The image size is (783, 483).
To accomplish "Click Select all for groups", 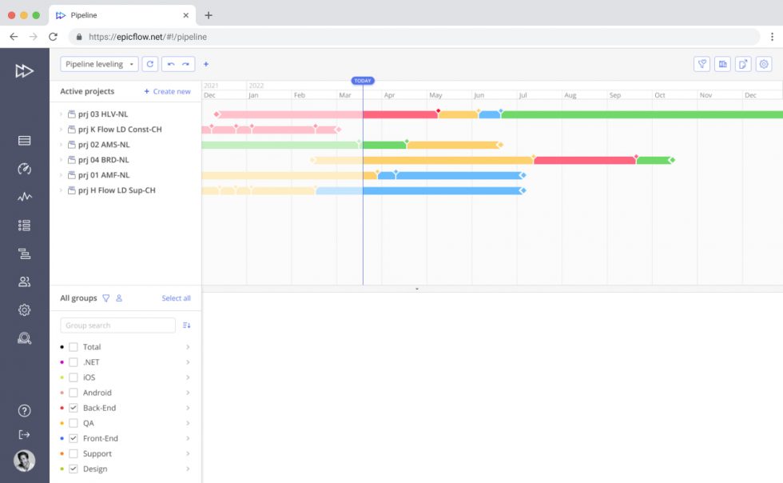I will coord(176,298).
